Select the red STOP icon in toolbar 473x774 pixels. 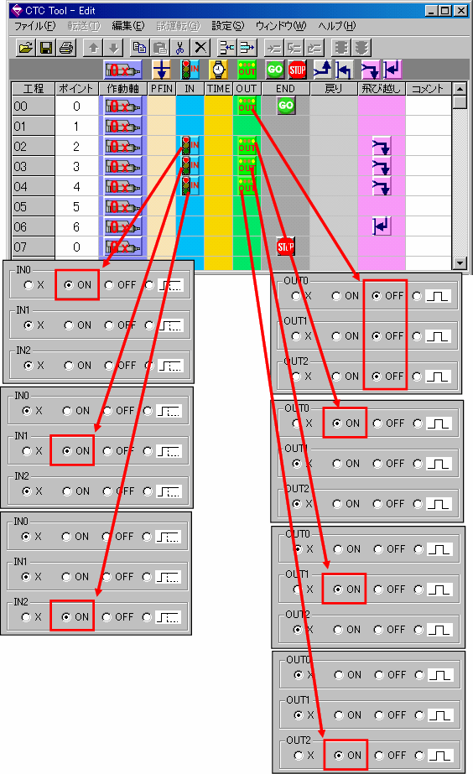pos(297,70)
